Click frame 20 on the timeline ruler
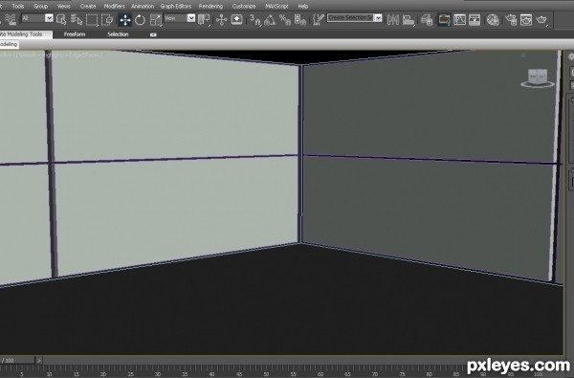The width and height of the screenshot is (574, 378). 103,373
